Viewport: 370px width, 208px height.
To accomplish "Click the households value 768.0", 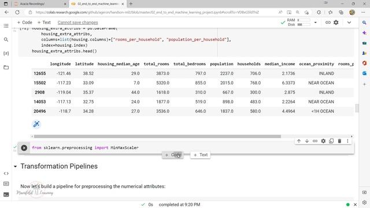I will click(256, 83).
